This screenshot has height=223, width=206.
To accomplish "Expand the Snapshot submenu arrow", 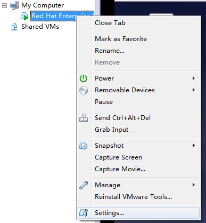I will [x=194, y=146].
